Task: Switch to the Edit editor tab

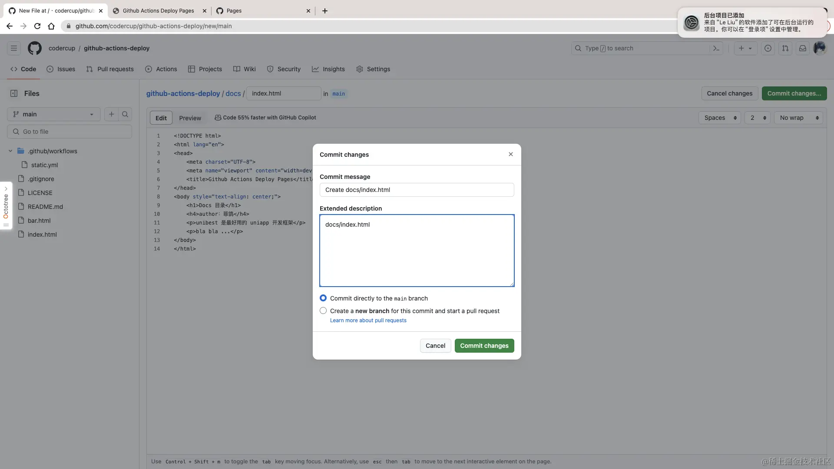Action: 161,118
